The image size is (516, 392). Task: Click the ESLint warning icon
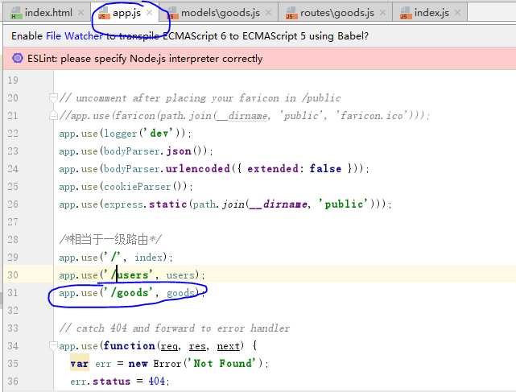pyautogui.click(x=18, y=58)
